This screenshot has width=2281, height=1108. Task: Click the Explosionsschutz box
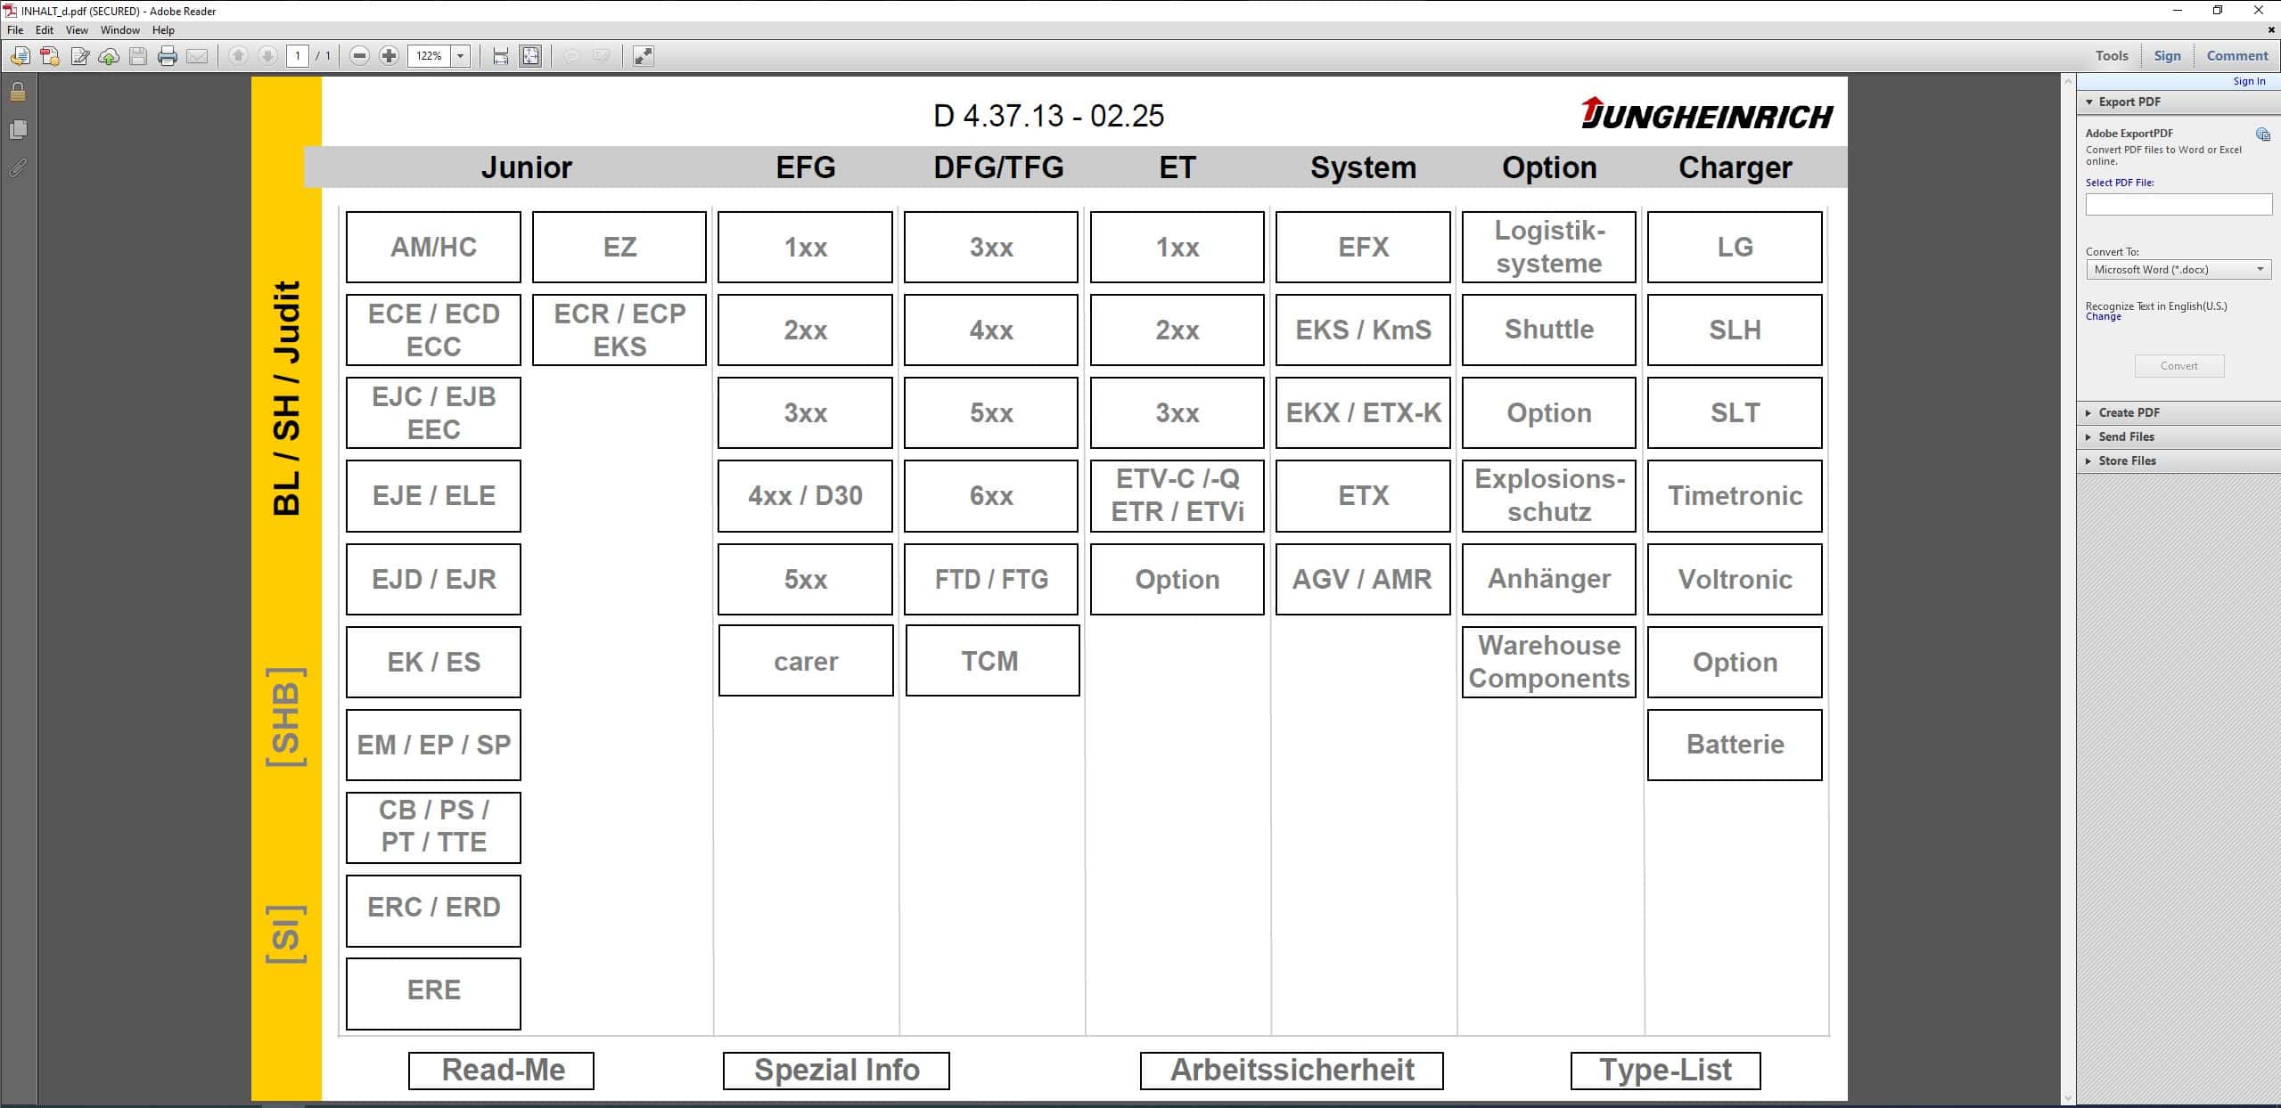[1549, 496]
